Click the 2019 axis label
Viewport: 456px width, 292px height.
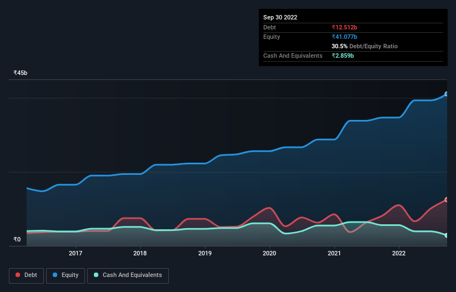[205, 253]
